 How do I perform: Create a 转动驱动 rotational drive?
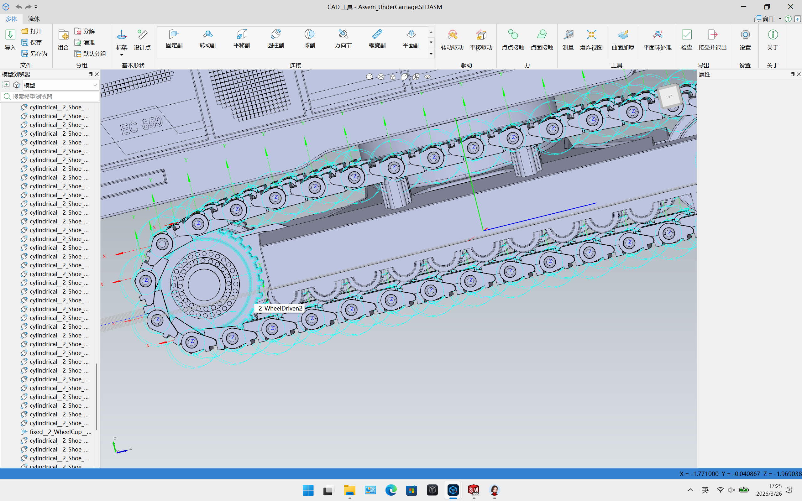(x=452, y=40)
